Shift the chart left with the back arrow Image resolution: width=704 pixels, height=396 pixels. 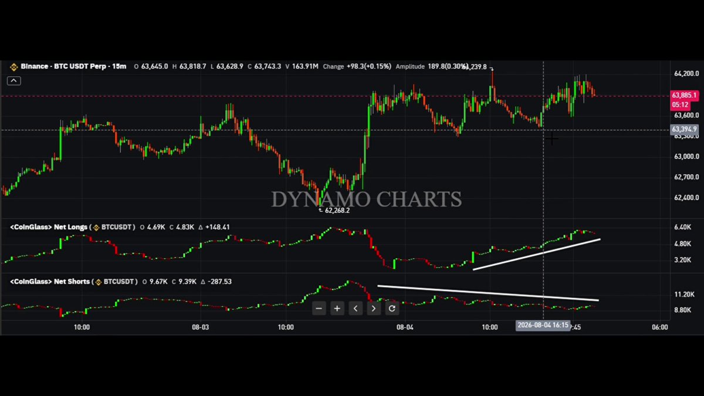356,308
